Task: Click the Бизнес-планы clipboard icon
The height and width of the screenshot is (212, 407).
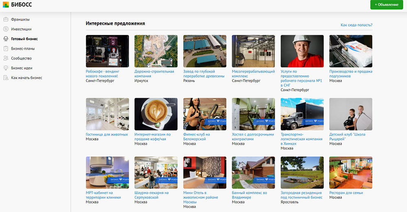Action: click(6, 49)
